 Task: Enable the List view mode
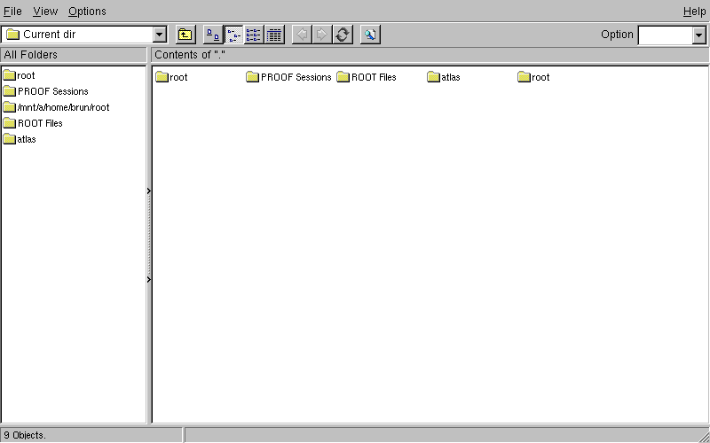coord(254,35)
